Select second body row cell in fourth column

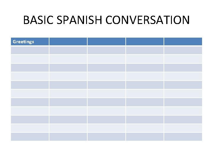pos(145,59)
